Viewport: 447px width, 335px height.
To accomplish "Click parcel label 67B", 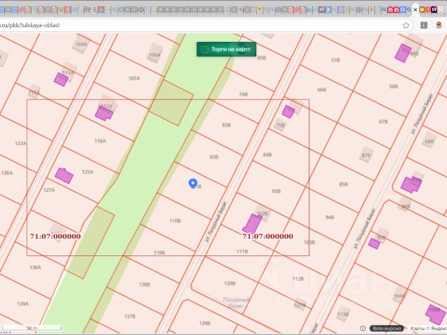I will coord(383,121).
